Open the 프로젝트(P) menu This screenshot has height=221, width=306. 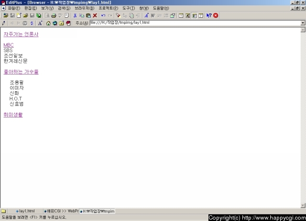click(109, 8)
